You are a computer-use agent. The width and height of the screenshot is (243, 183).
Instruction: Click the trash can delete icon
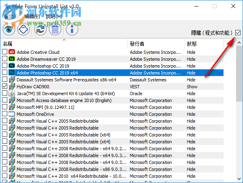(55, 29)
